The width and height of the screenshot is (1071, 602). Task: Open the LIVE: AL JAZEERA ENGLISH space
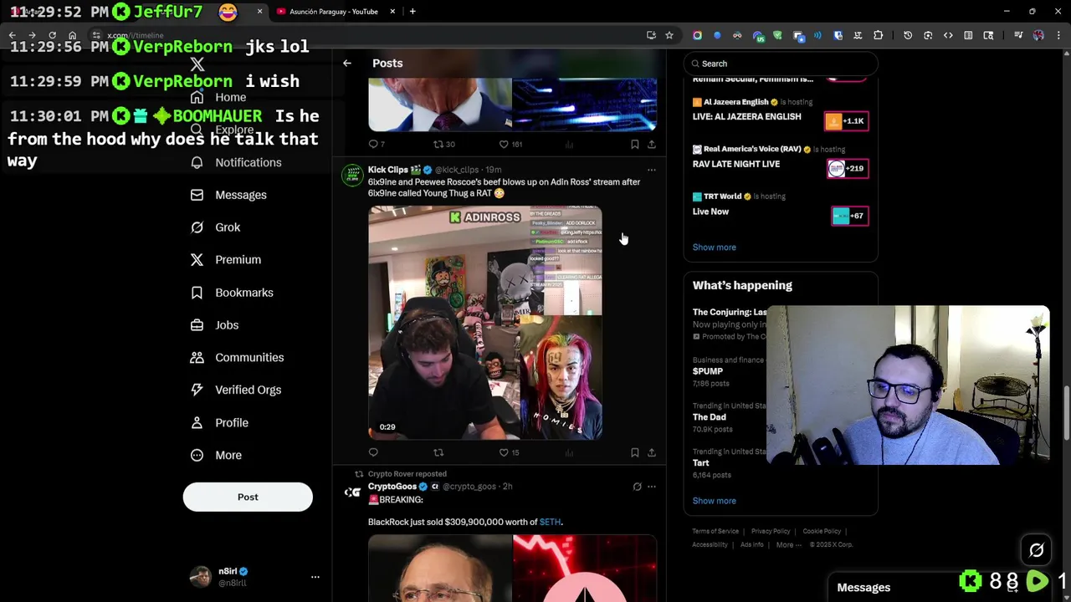click(x=746, y=117)
